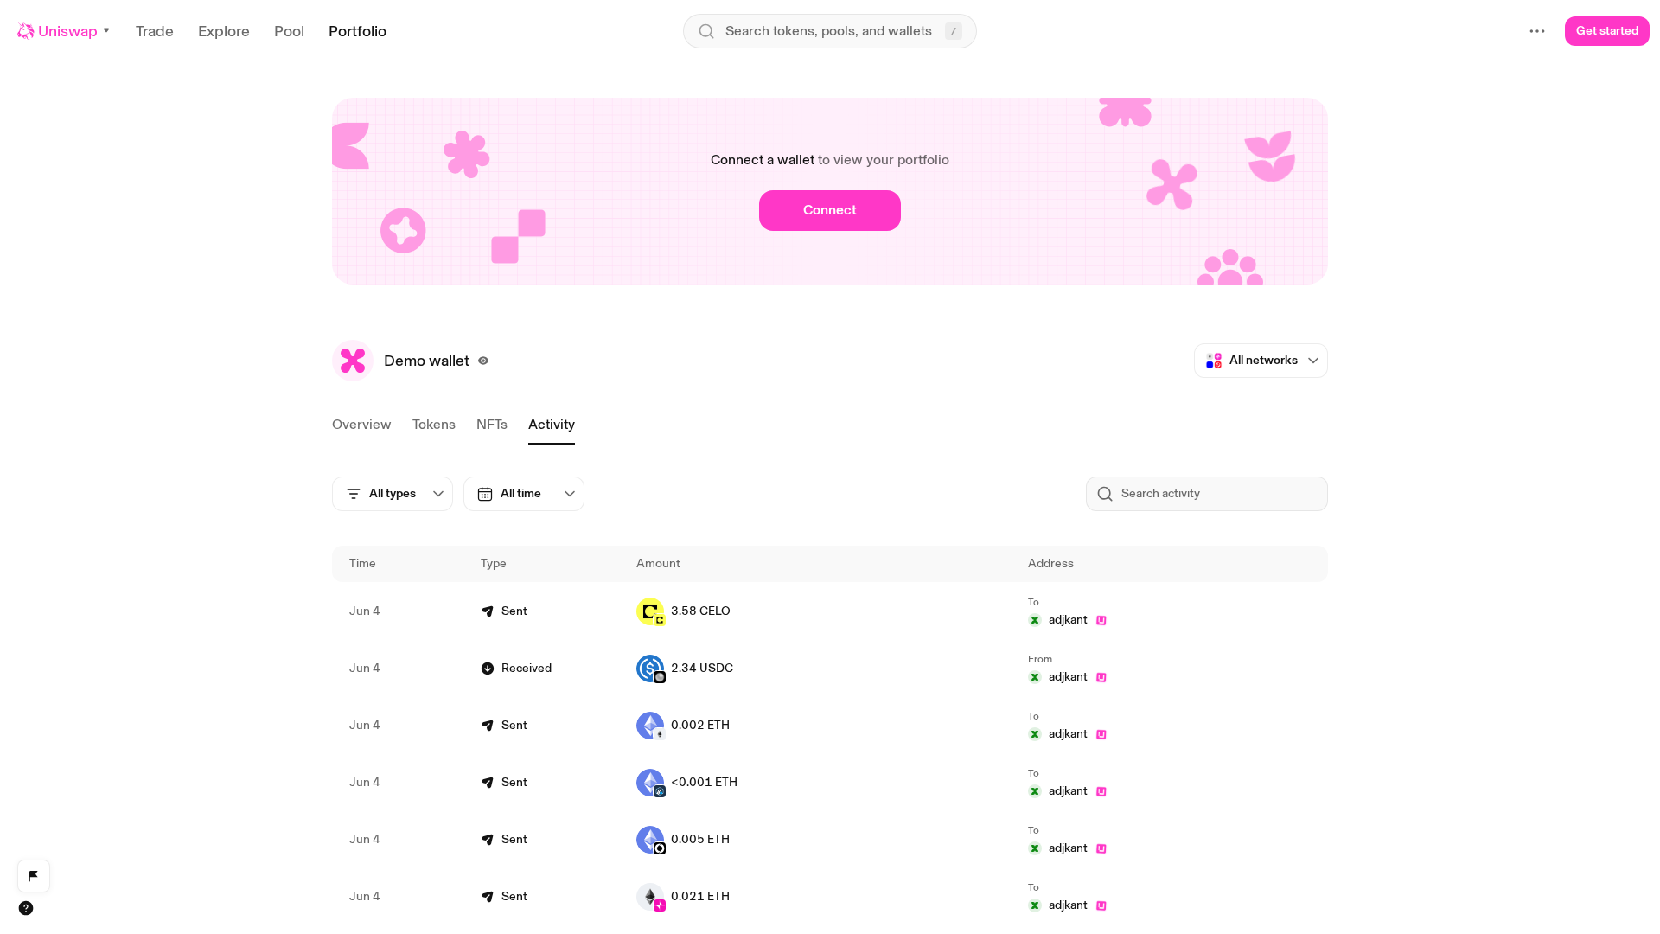Screen dimensions: 1660x934
Task: Click the ETH token icon in 0.005 ETH row
Action: [x=650, y=840]
